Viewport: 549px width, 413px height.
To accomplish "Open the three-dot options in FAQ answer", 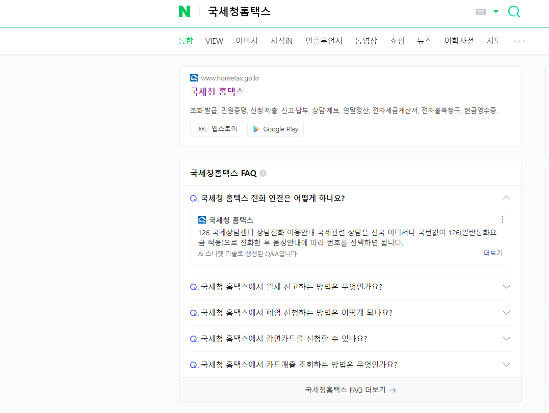I will tap(503, 219).
